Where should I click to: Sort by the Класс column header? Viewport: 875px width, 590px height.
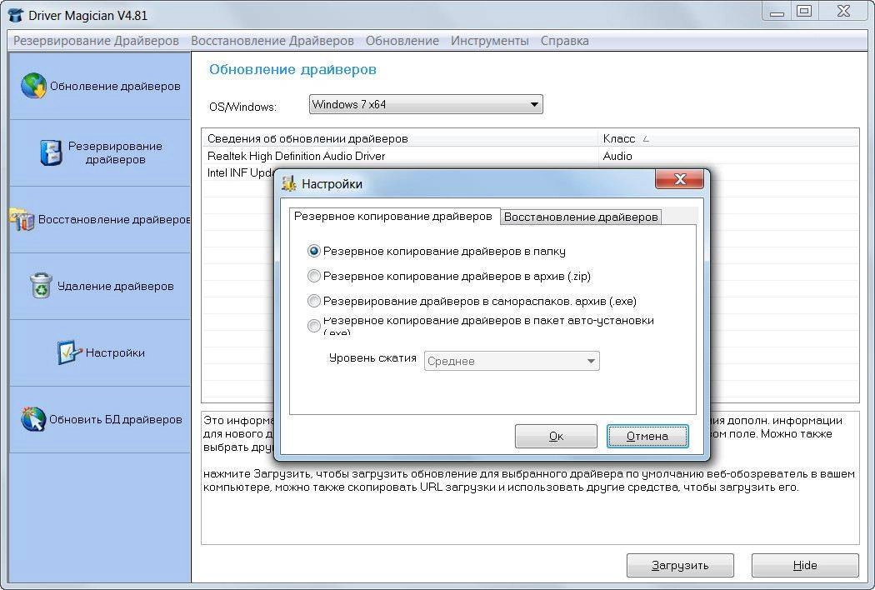pyautogui.click(x=728, y=138)
